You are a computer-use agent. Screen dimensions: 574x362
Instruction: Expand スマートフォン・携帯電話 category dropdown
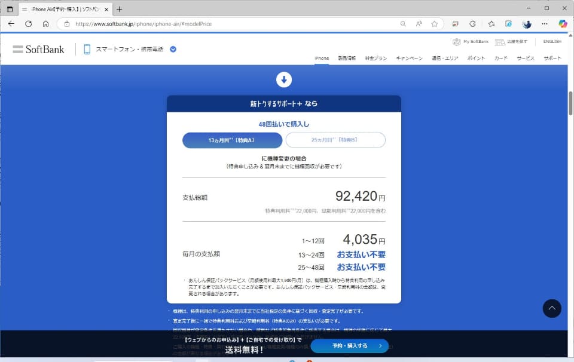pyautogui.click(x=173, y=49)
